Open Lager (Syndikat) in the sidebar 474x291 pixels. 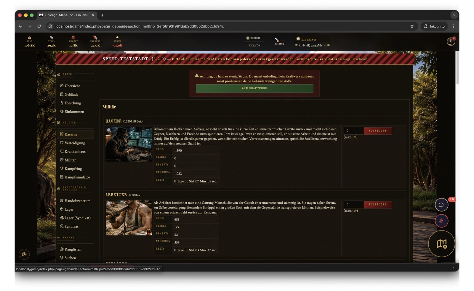click(x=77, y=218)
